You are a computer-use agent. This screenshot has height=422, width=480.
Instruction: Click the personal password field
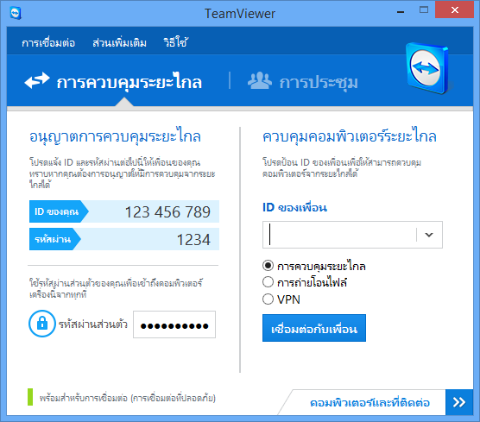pyautogui.click(x=174, y=324)
